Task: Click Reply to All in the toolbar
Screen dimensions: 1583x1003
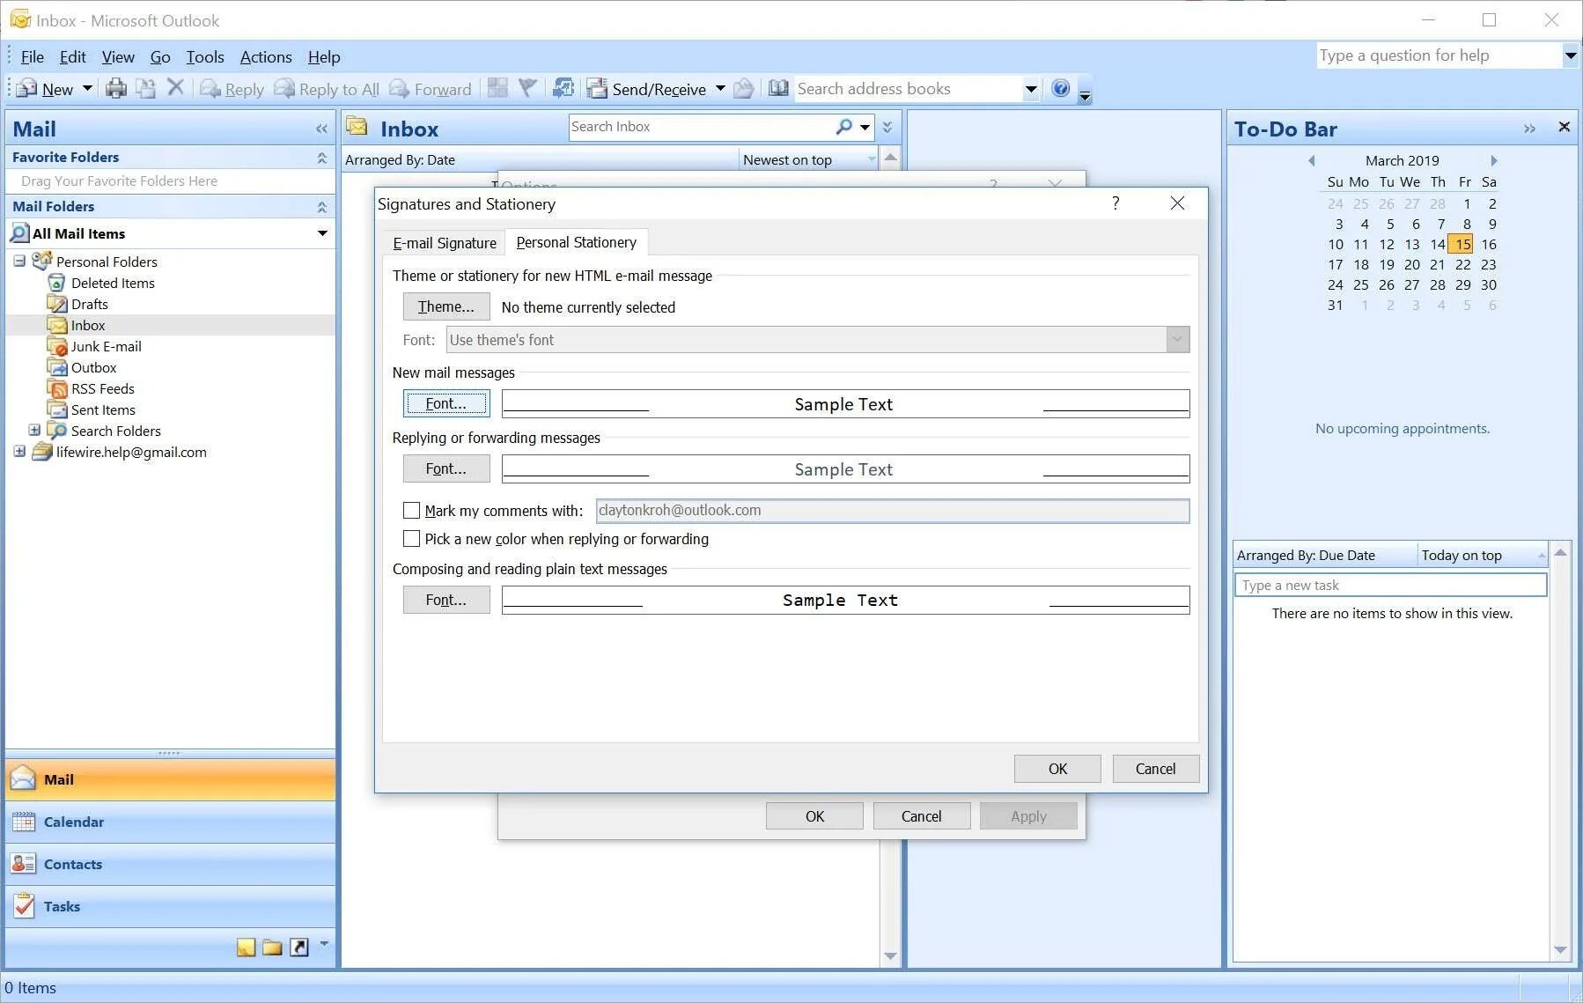Action: pos(327,89)
